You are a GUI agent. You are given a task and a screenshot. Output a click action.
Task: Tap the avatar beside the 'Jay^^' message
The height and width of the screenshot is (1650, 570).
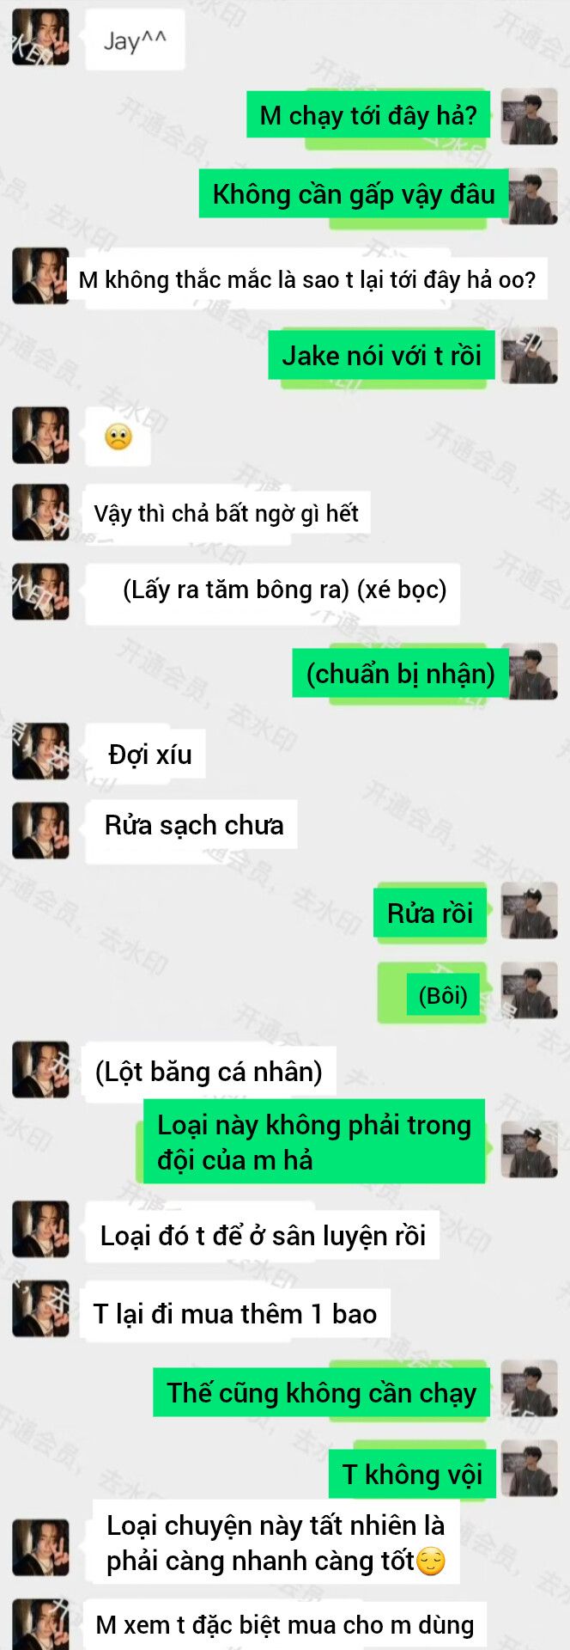pos(40,37)
